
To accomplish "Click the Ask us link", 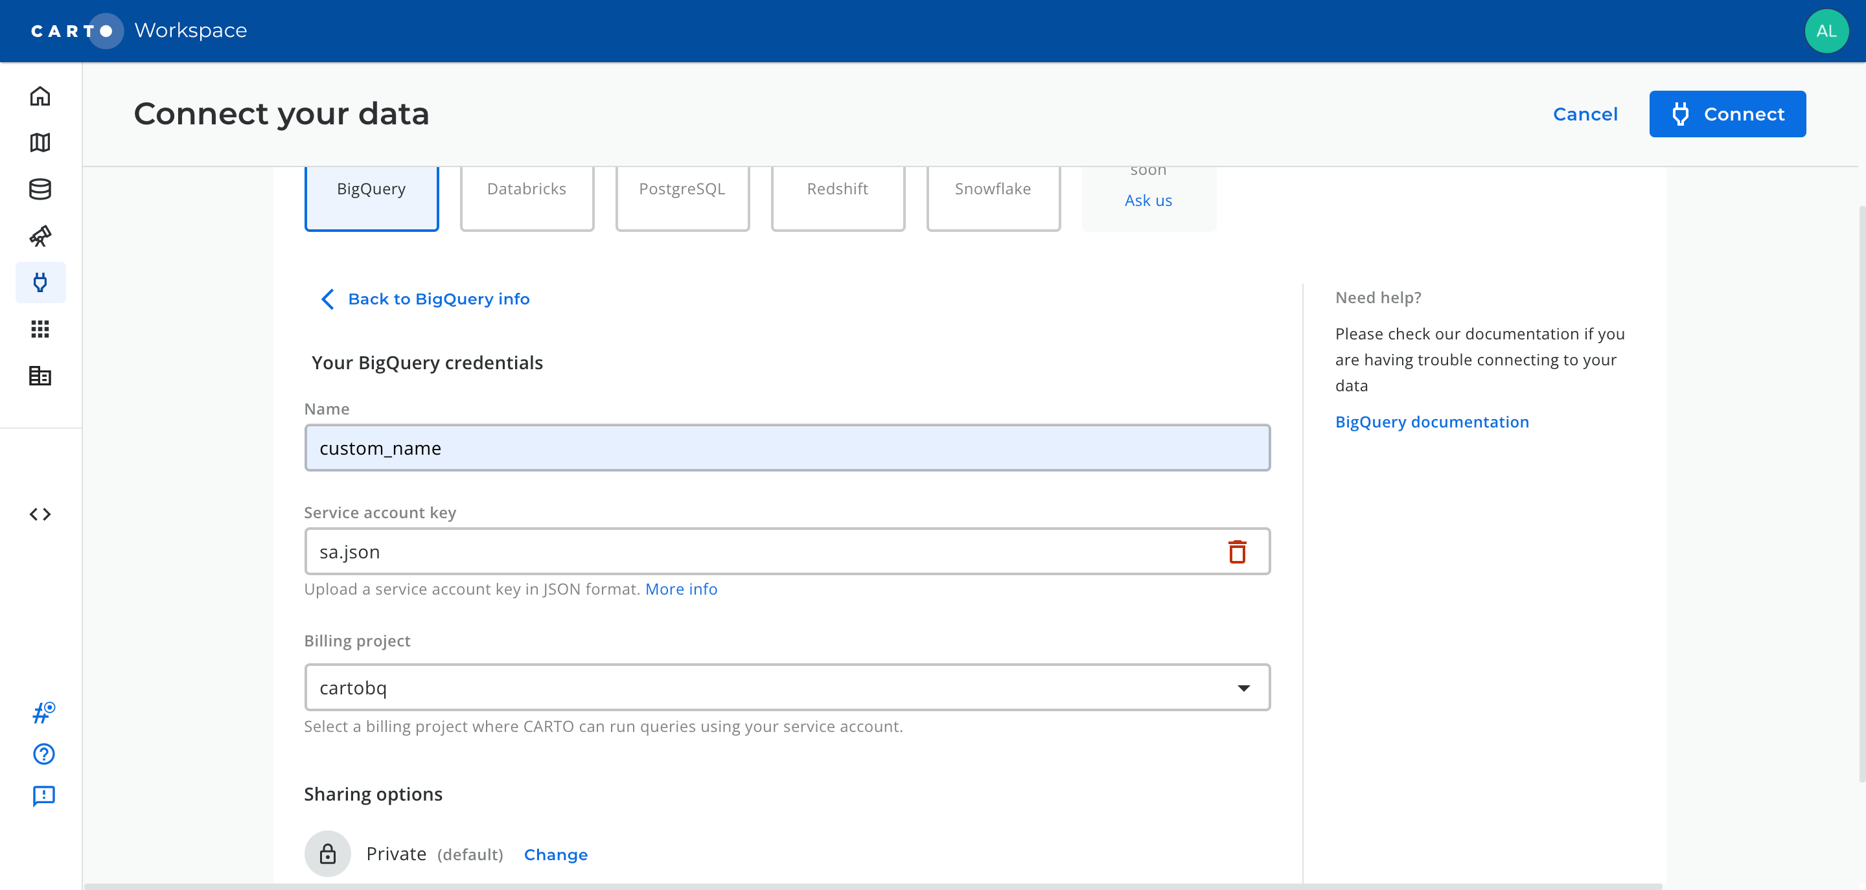I will 1148,201.
